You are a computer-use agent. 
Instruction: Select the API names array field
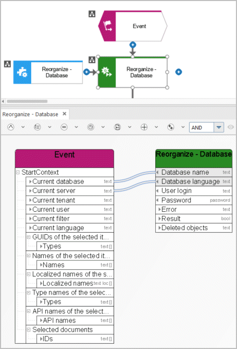click(75, 320)
